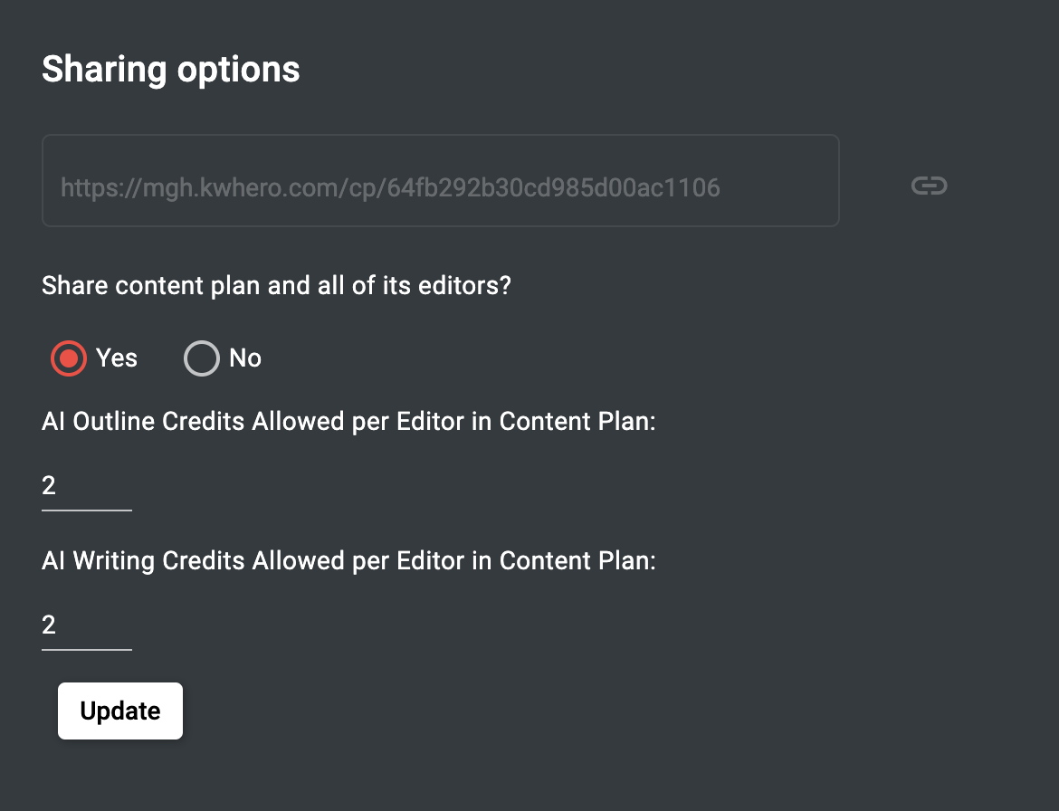Screen dimensions: 1059x811
Task: Select the Yes radio button
Action: point(69,358)
